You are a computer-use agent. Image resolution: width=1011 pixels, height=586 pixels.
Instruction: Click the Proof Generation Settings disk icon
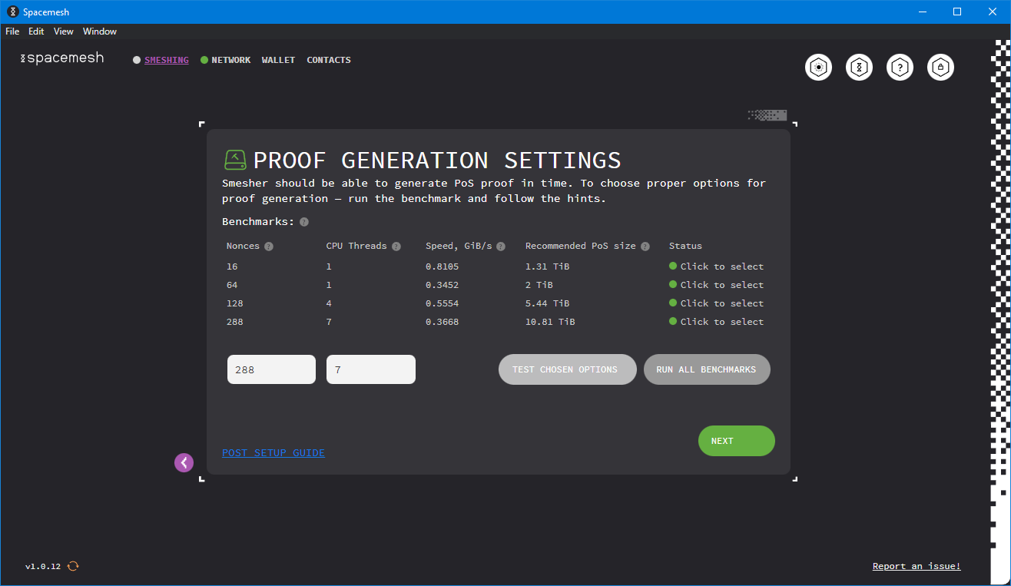[x=235, y=160]
